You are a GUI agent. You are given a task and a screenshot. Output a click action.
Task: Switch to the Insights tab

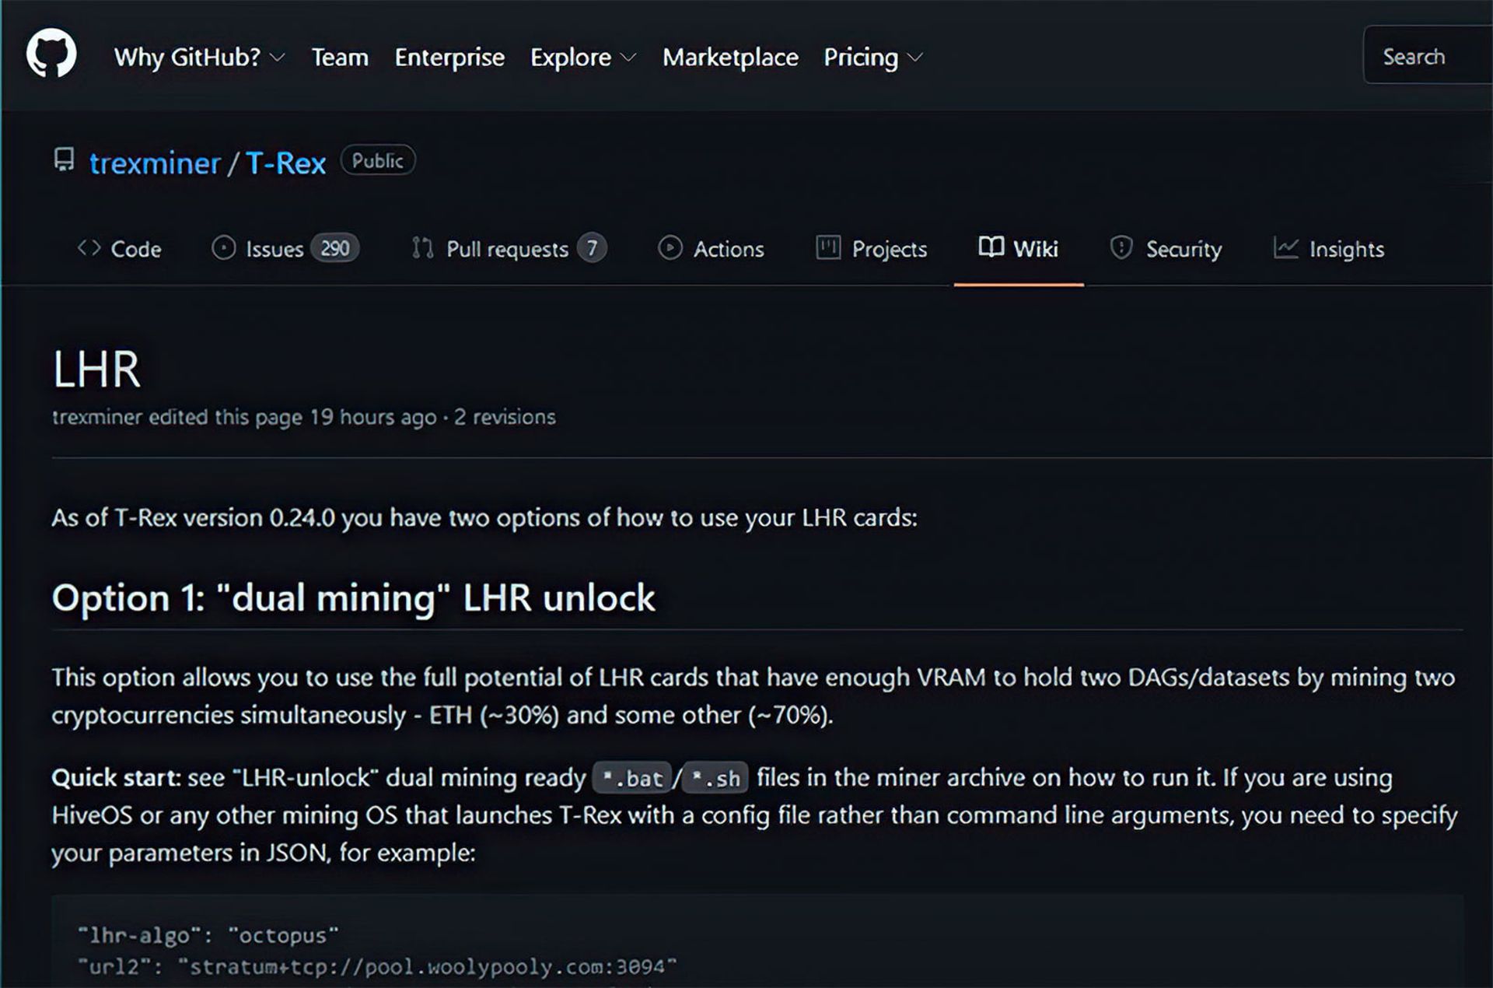click(x=1329, y=249)
